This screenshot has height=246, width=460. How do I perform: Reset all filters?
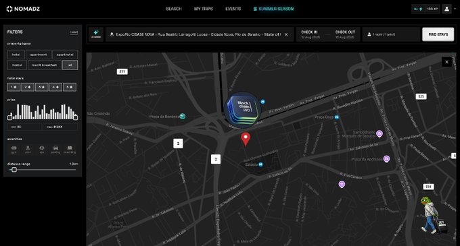[x=74, y=32]
